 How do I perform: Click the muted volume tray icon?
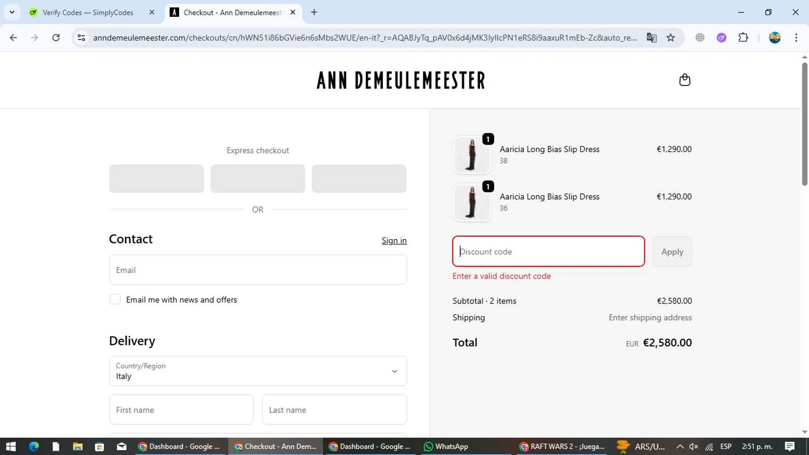point(694,446)
